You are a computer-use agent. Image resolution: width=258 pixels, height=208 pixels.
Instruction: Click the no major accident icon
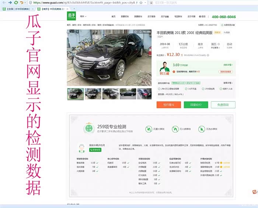(x=149, y=129)
